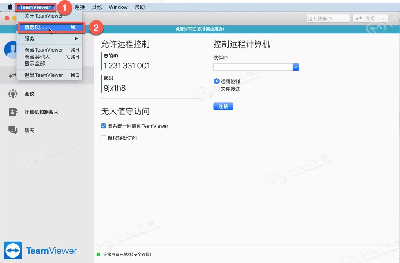Open the Window menu

(118, 7)
